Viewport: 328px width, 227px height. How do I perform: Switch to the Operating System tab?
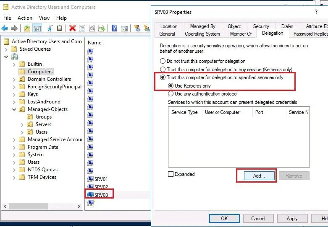click(x=202, y=34)
